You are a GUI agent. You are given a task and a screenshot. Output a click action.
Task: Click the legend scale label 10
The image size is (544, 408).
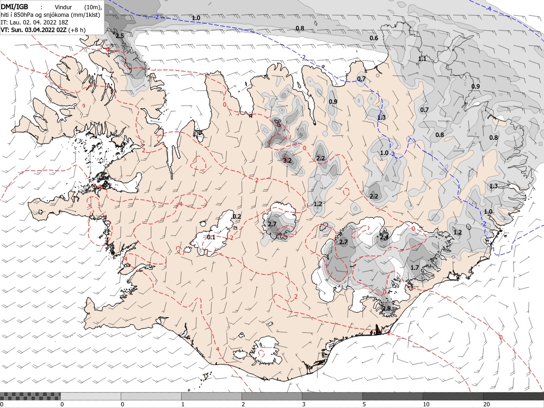tap(426, 404)
